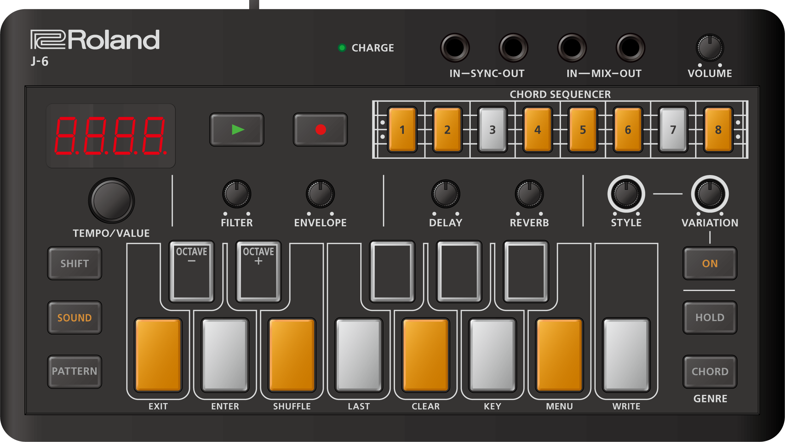Select chord sequencer step 6

(628, 130)
